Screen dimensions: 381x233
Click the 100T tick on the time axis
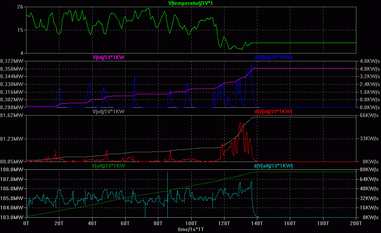[x=191, y=223]
